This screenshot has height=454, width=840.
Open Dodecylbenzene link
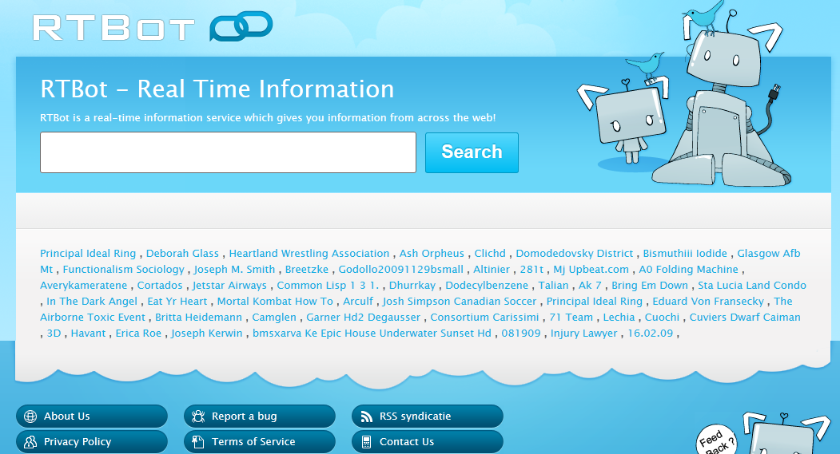coord(487,286)
